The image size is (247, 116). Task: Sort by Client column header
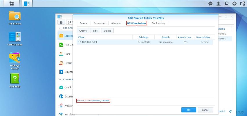click(x=104, y=37)
